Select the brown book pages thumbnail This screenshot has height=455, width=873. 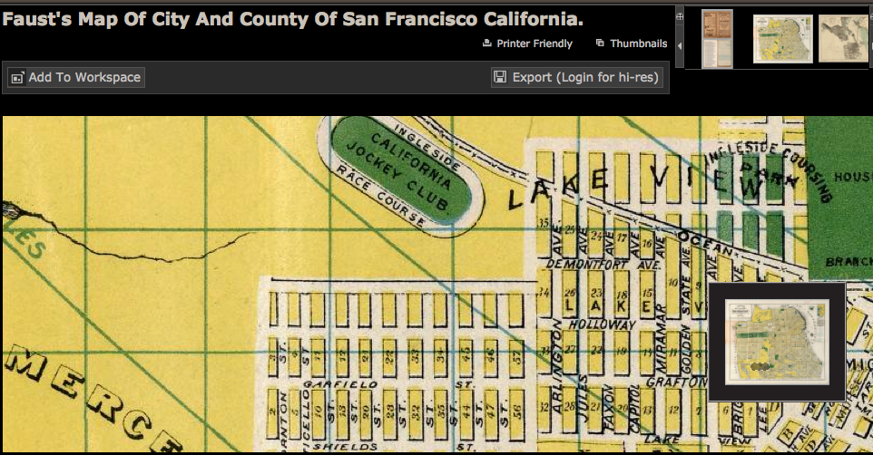coord(717,38)
